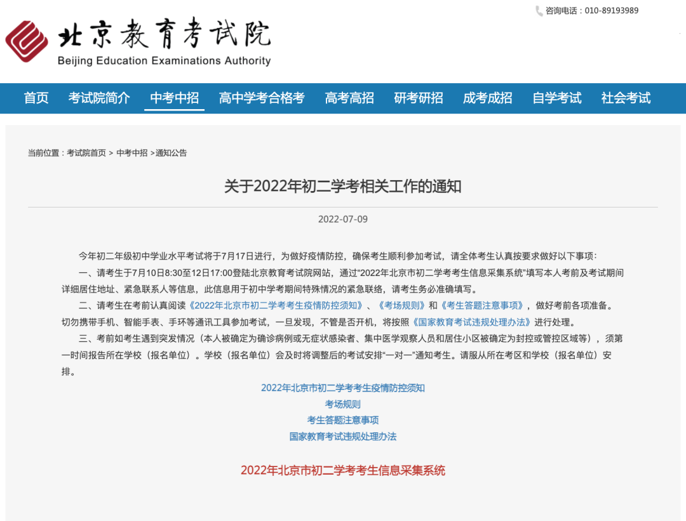The image size is (686, 521).
Task: Click the phone icon beside 咨询电话
Action: [539, 11]
